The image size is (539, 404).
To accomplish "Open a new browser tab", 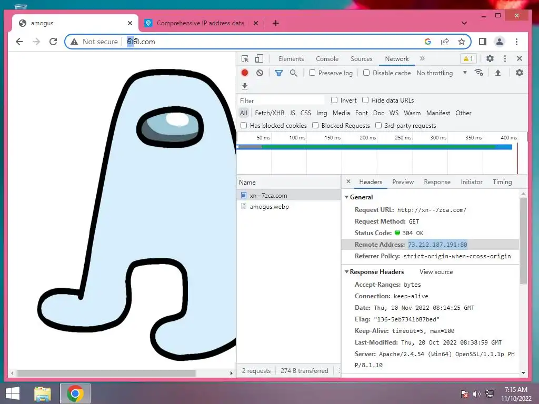I will [x=276, y=23].
